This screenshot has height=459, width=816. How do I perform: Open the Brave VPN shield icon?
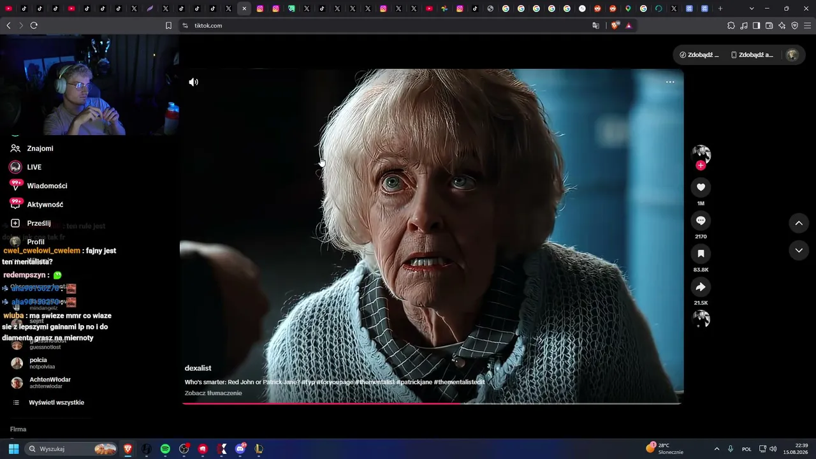click(795, 25)
